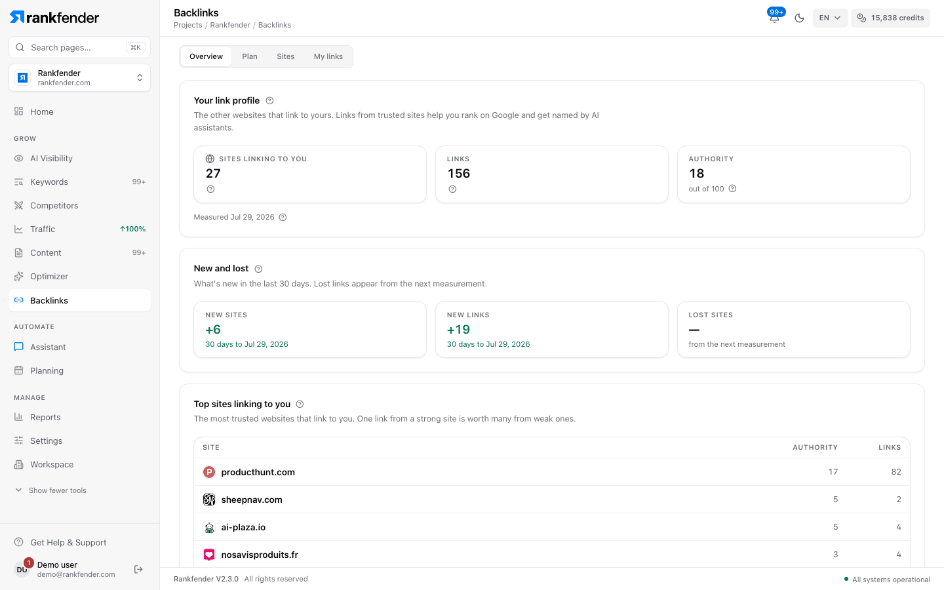Open Workspace in the sidebar
944x590 pixels.
[x=80, y=464]
